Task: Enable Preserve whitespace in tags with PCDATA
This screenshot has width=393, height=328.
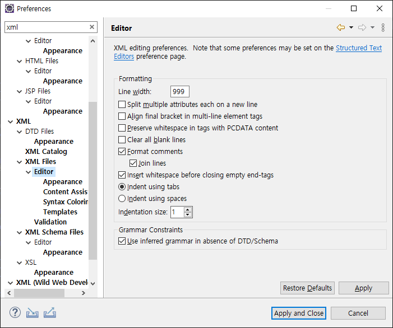Action: click(x=122, y=128)
